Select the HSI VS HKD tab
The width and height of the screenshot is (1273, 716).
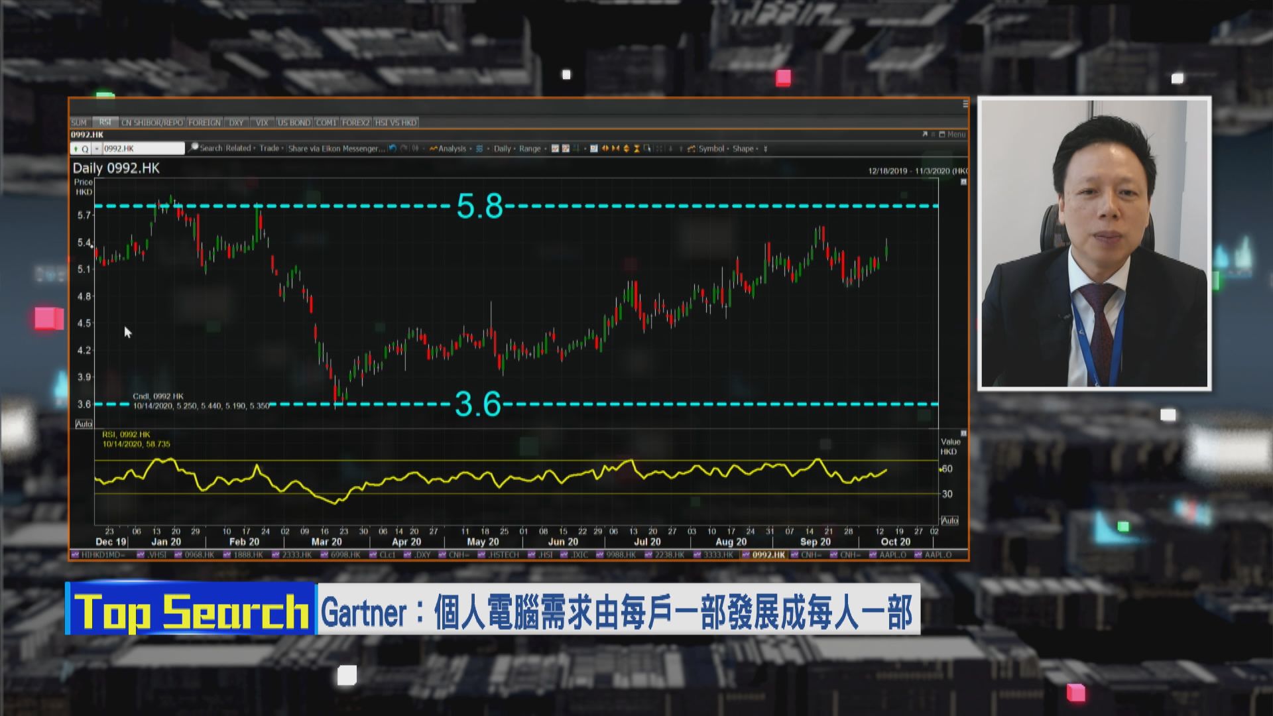[396, 123]
